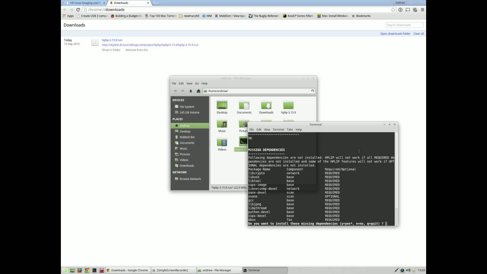Click Show in folder link
487x274 pixels.
coord(111,50)
